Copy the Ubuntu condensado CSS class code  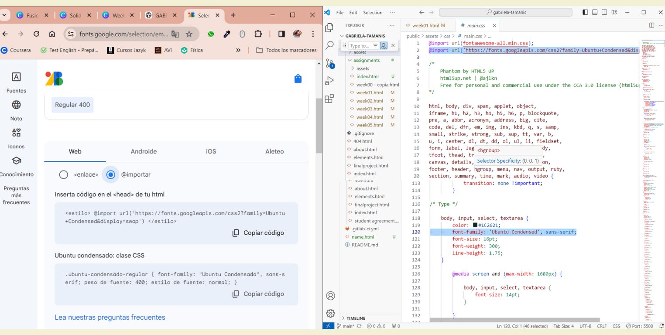(258, 294)
